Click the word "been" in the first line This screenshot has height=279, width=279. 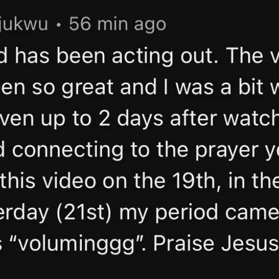[x=81, y=55]
